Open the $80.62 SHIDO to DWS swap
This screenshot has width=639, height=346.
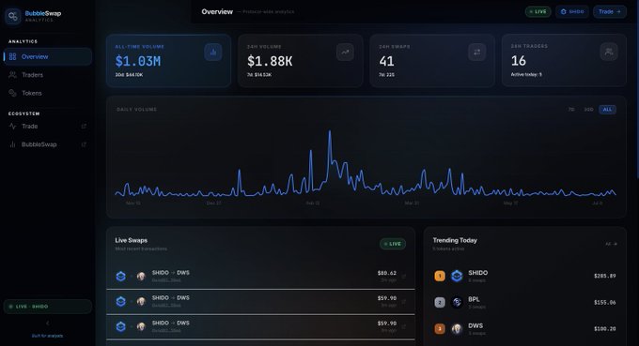coord(261,276)
